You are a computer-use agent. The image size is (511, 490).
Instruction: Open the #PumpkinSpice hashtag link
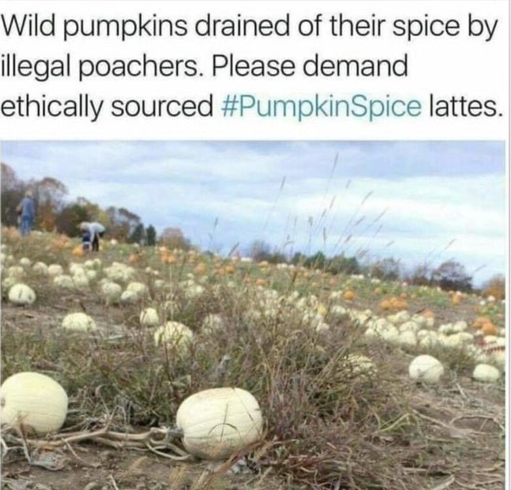click(321, 107)
